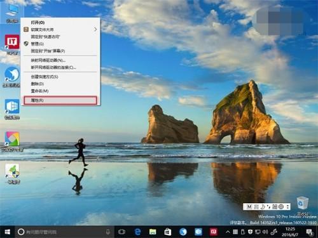The image size is (318, 238).
Task: Choose 断开网络驱动器的连接(C)... entry
Action: pos(60,67)
